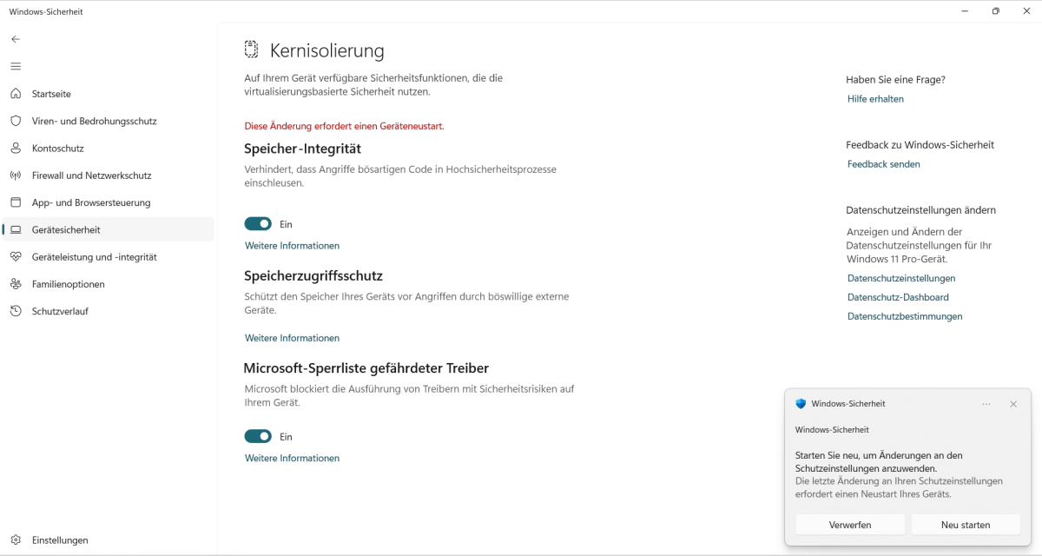Click the Kontoschutz person icon
1042x556 pixels.
click(16, 149)
